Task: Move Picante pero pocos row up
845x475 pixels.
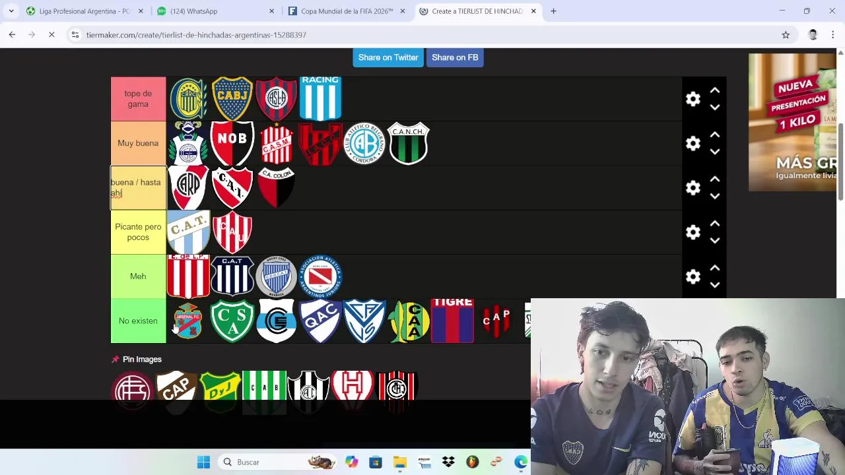Action: pyautogui.click(x=715, y=224)
